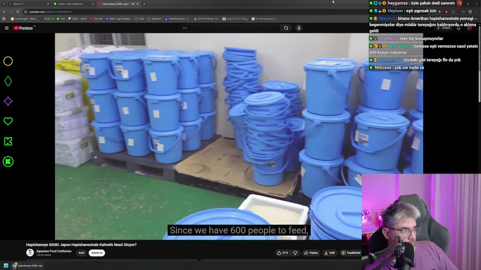Dislike the video with thumbs-down
Image resolution: width=481 pixels, height=270 pixels.
[295, 253]
